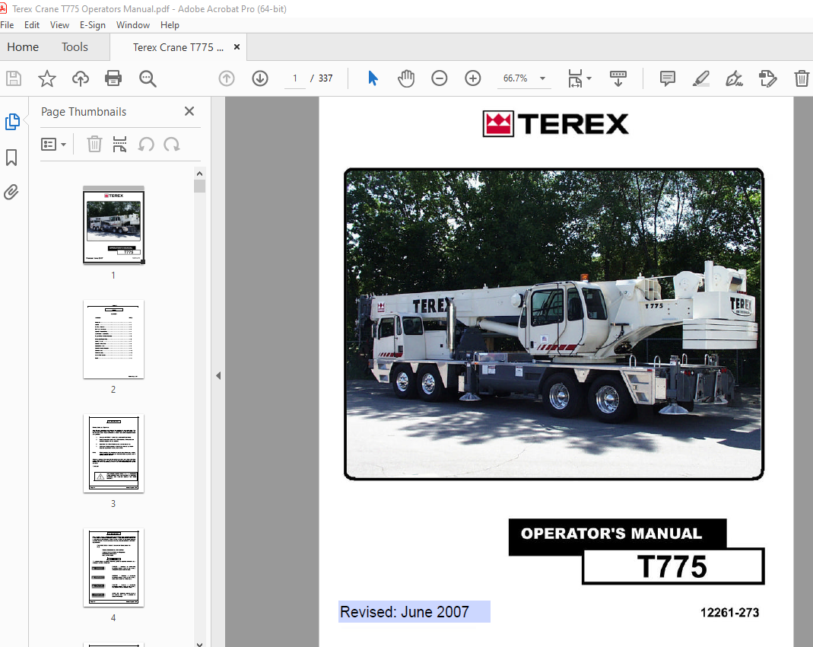Print the document with printer icon
The width and height of the screenshot is (813, 647).
(113, 78)
